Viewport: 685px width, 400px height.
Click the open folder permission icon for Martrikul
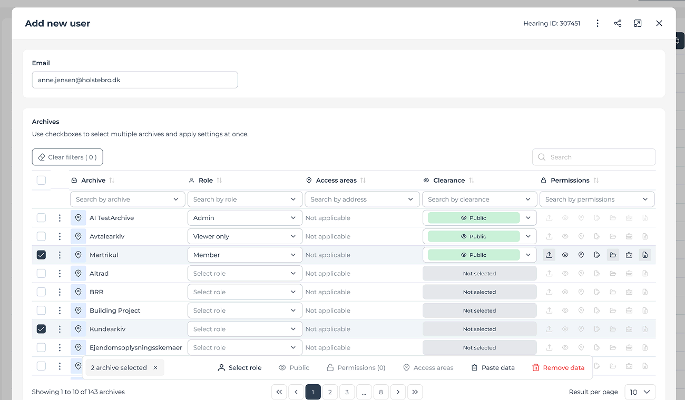coord(613,255)
